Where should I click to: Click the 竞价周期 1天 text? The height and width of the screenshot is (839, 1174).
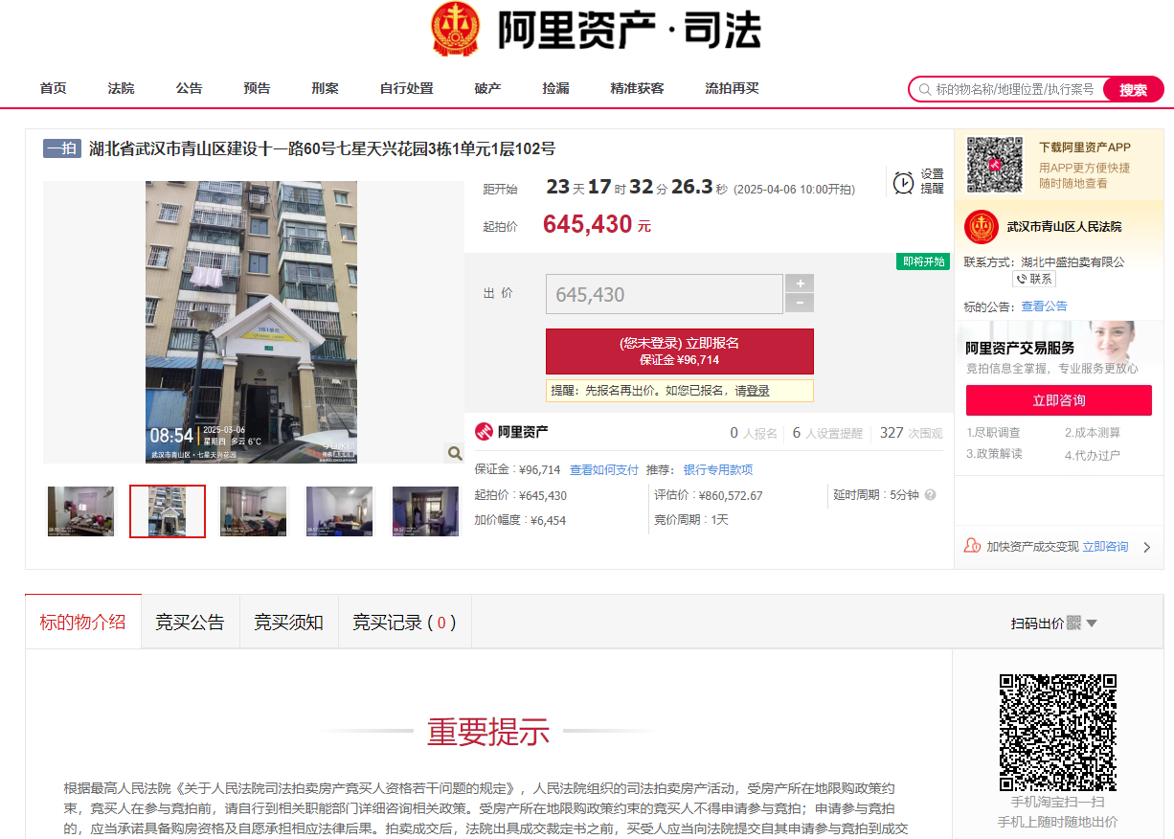tap(691, 520)
